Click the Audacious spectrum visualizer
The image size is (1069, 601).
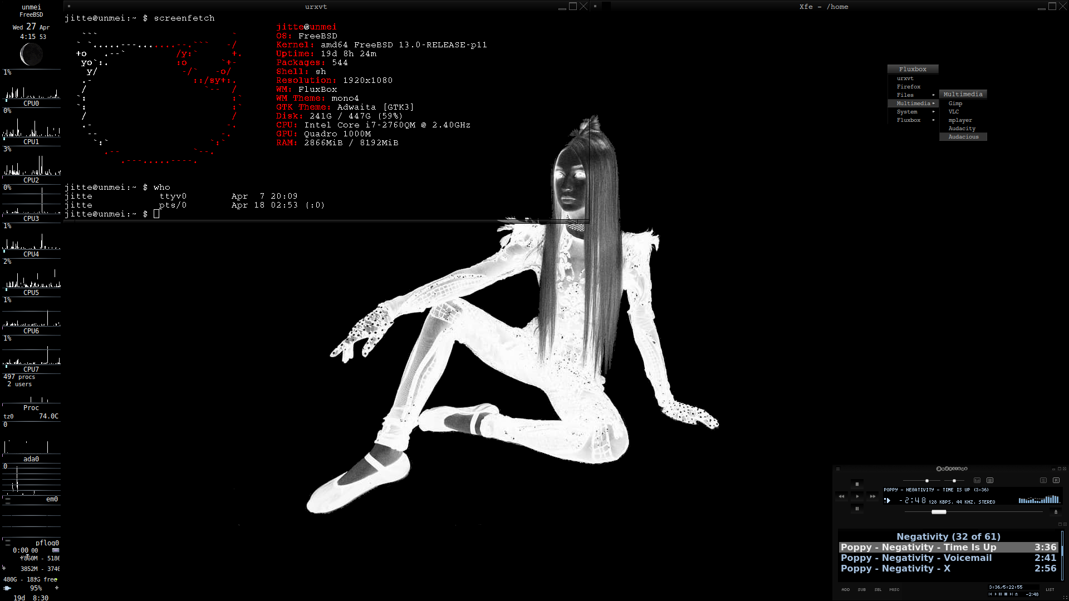1039,500
